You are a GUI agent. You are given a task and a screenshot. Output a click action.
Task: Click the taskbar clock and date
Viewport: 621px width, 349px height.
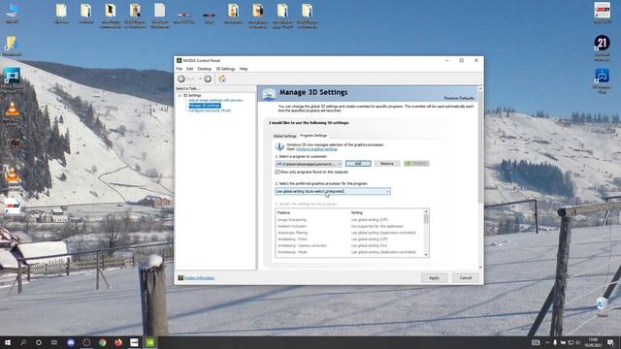tap(593, 342)
